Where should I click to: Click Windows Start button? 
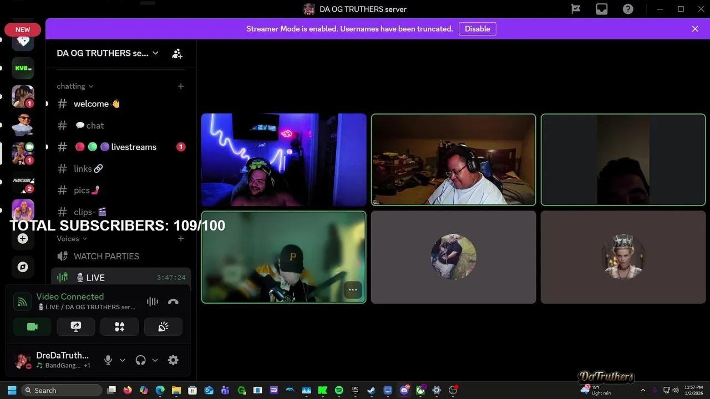[x=12, y=390]
